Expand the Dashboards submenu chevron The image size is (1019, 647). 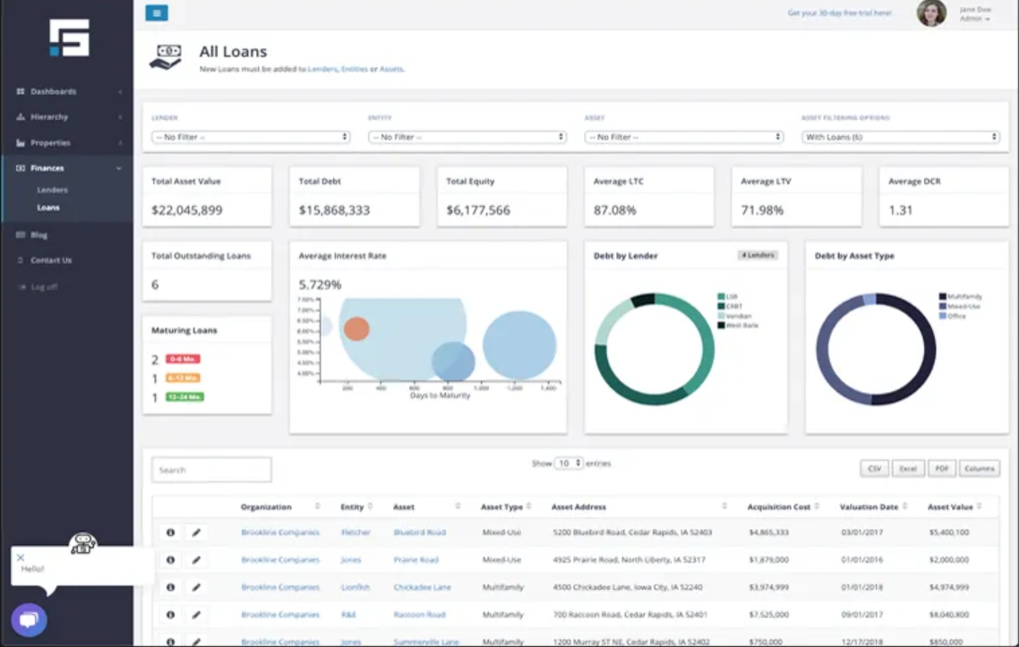(120, 91)
